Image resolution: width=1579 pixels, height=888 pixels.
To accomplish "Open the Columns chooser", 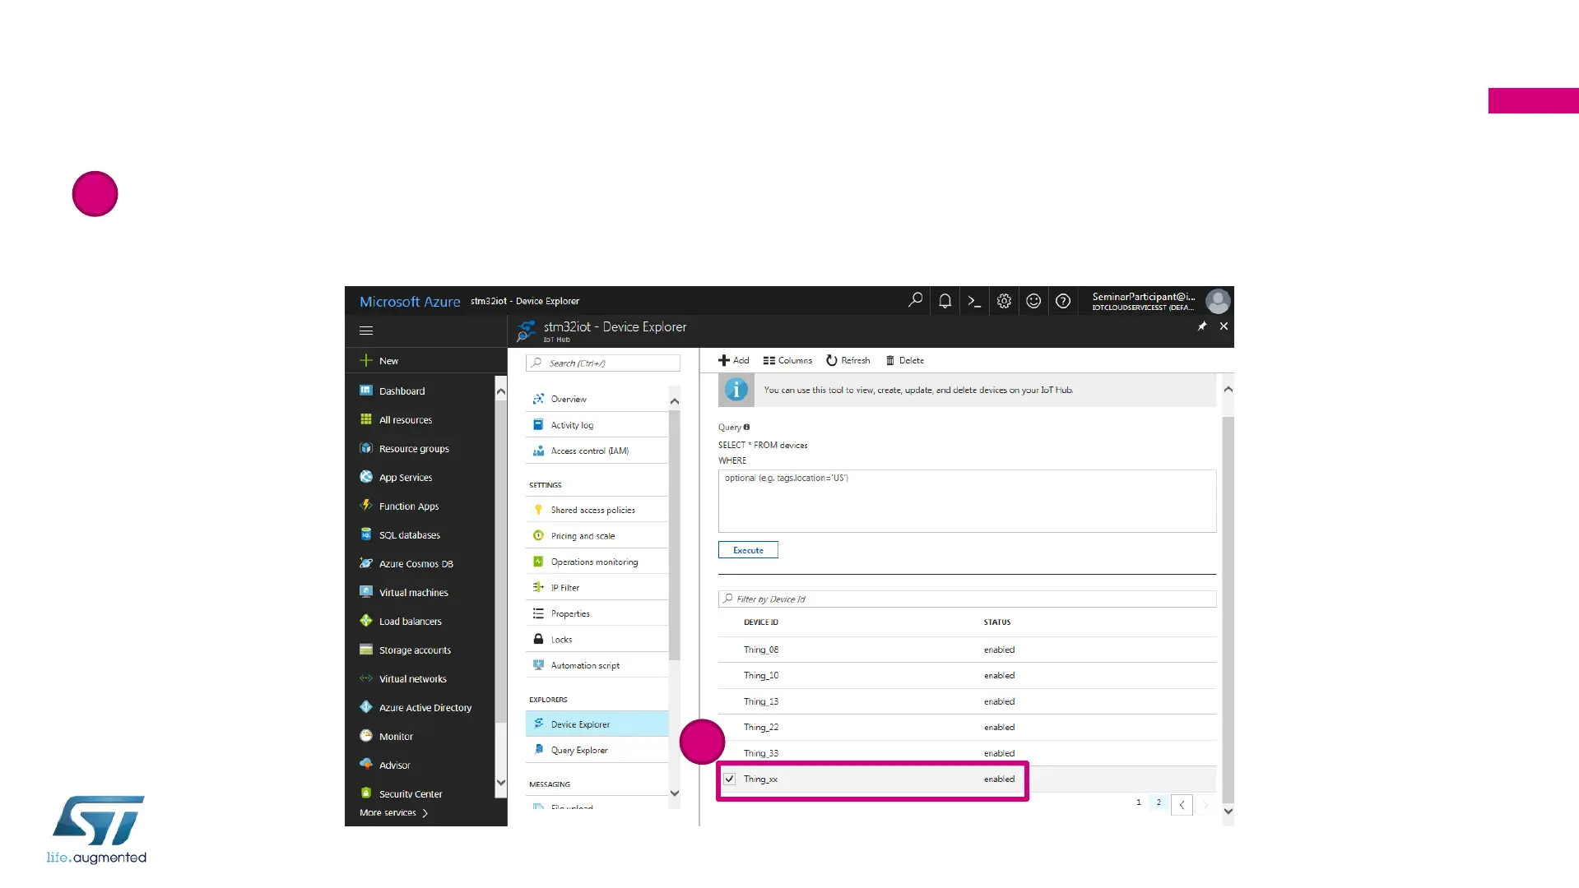I will coord(787,360).
